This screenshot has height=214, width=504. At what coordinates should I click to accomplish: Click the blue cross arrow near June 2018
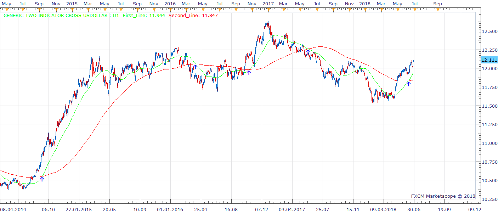pos(408,84)
